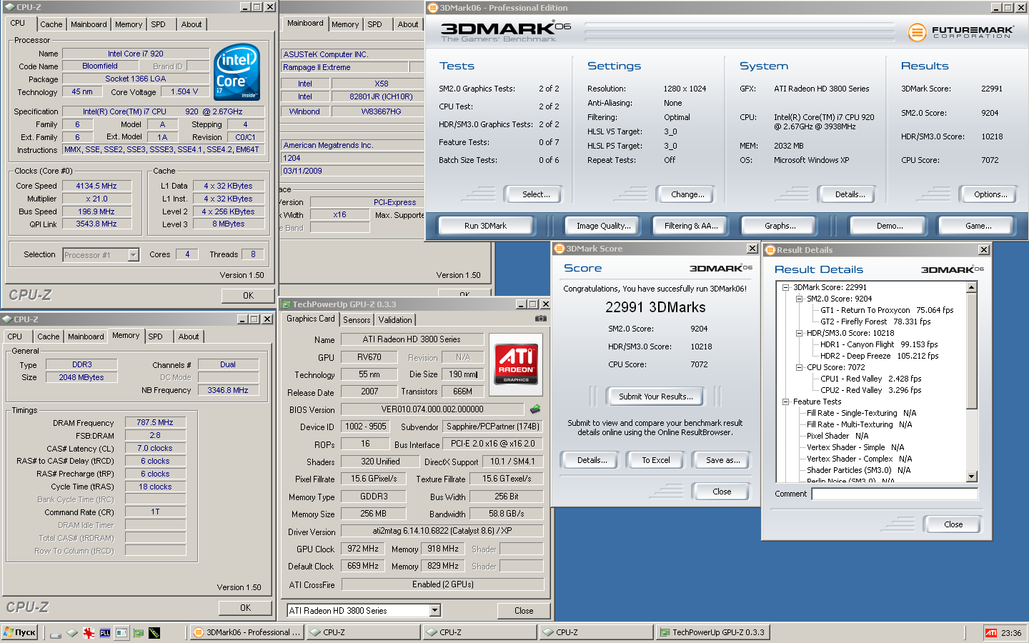This screenshot has width=1029, height=643.
Task: Click OK in the top-left CPU-Z window
Action: [248, 295]
